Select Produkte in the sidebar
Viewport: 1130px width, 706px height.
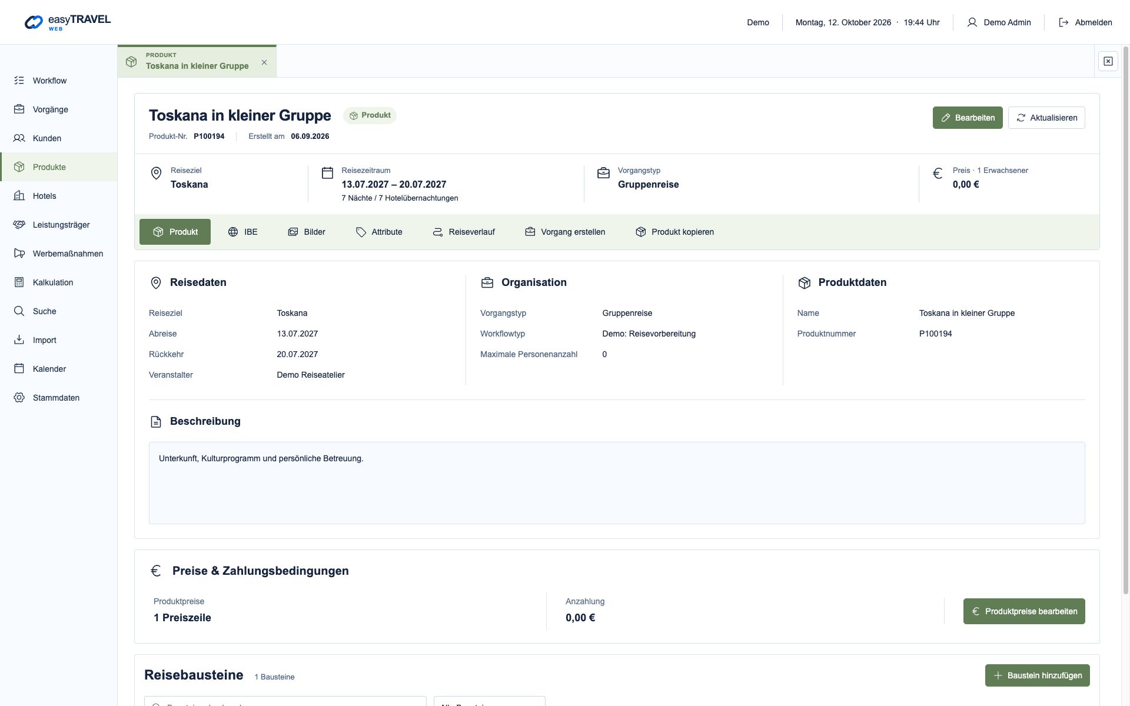[x=58, y=167]
